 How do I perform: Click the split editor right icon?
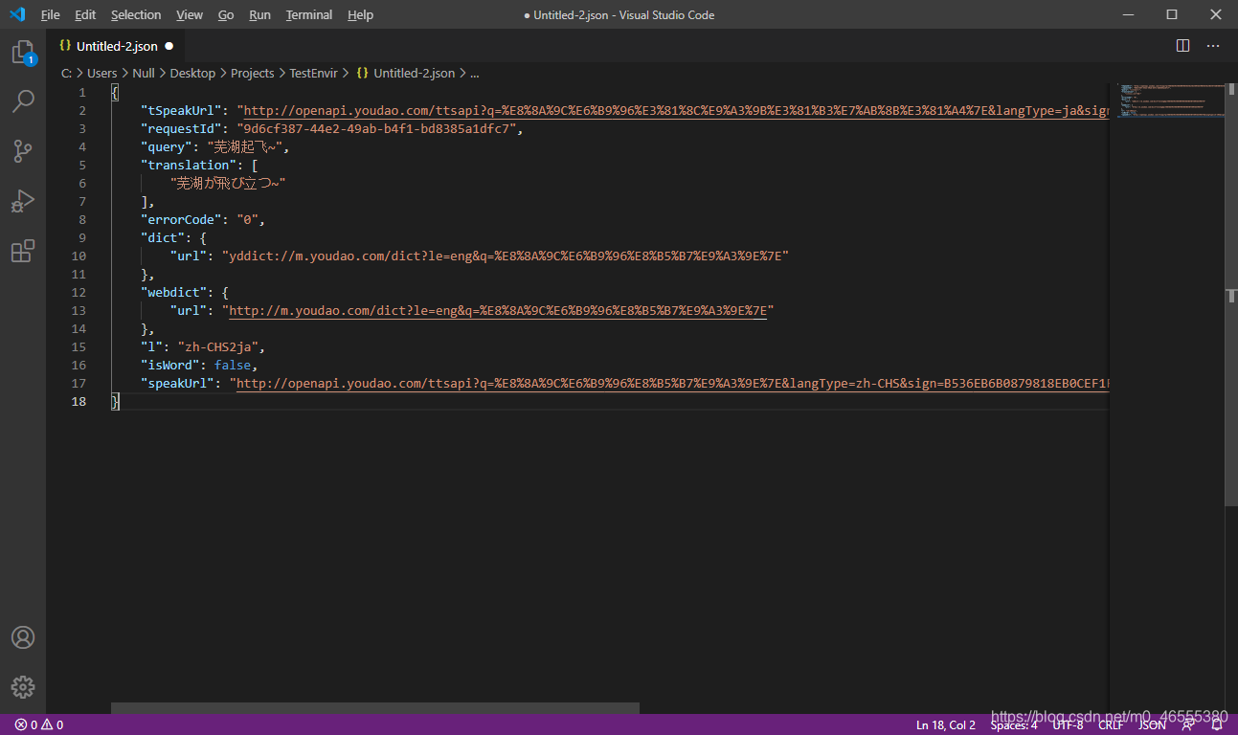pyautogui.click(x=1182, y=46)
